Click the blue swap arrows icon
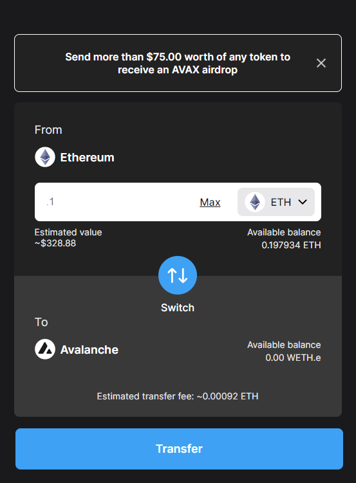The width and height of the screenshot is (356, 483). [178, 275]
